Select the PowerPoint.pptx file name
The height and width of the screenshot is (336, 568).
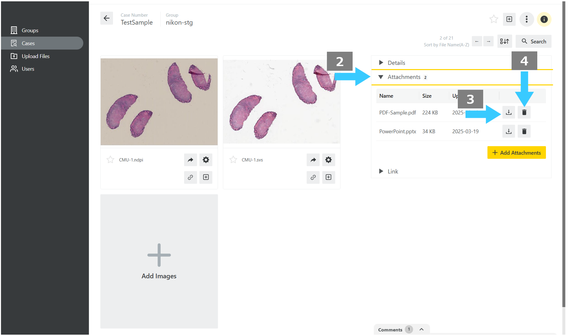397,131
